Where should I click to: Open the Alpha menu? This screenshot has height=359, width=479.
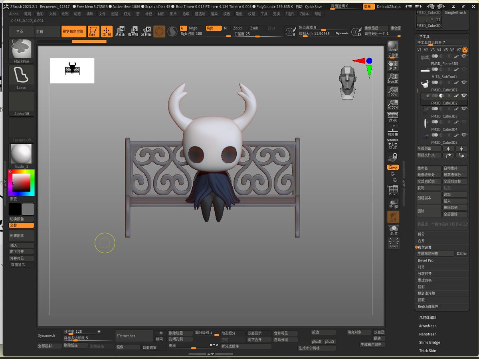[x=14, y=14]
